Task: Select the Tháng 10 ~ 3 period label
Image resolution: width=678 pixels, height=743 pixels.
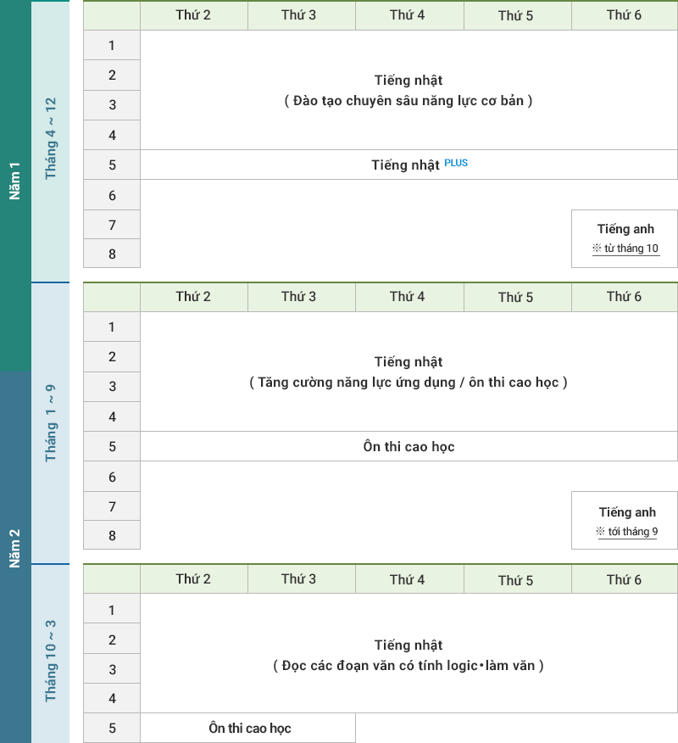Action: click(51, 660)
